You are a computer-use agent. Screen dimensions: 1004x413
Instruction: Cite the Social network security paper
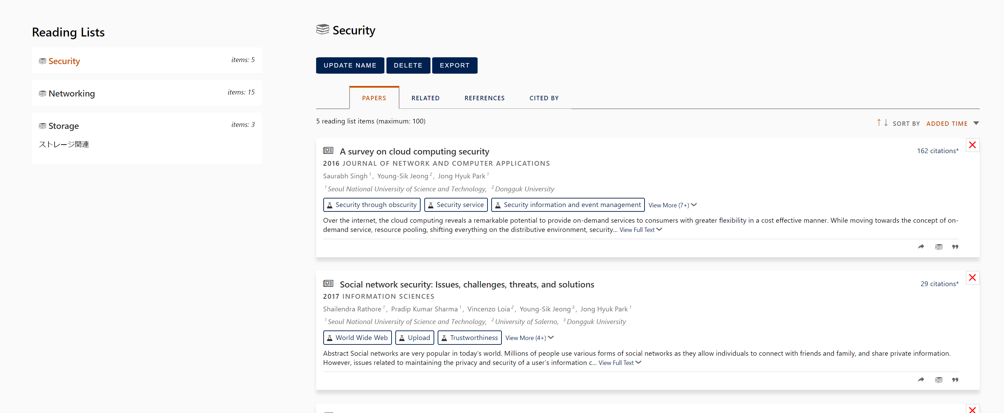point(955,380)
